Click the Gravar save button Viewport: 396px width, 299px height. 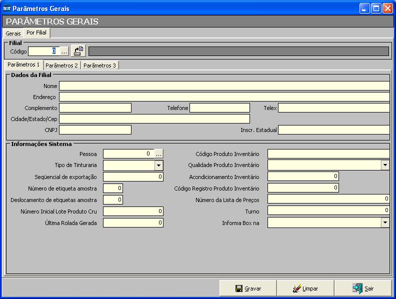248,288
